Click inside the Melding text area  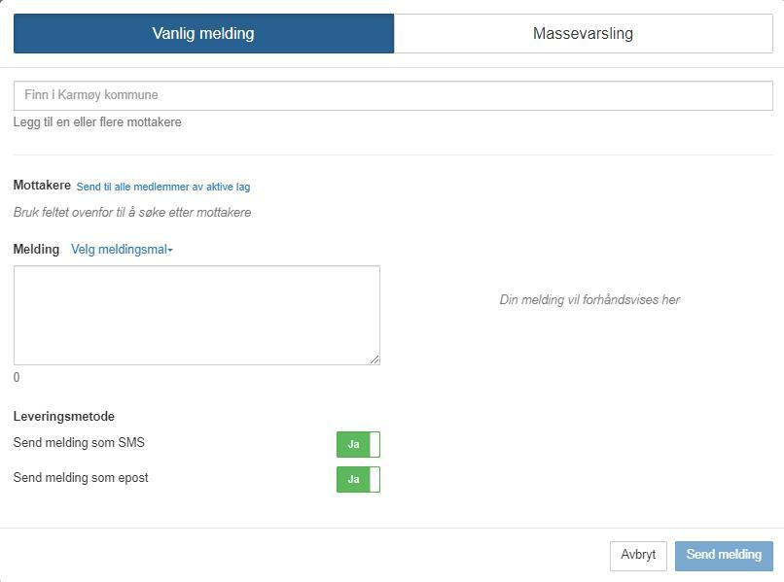[x=196, y=315]
